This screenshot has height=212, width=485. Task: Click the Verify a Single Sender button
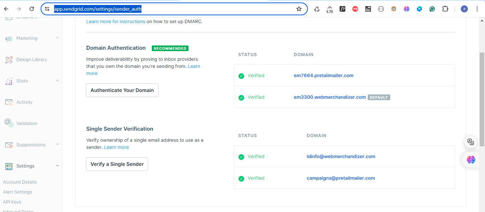[117, 164]
